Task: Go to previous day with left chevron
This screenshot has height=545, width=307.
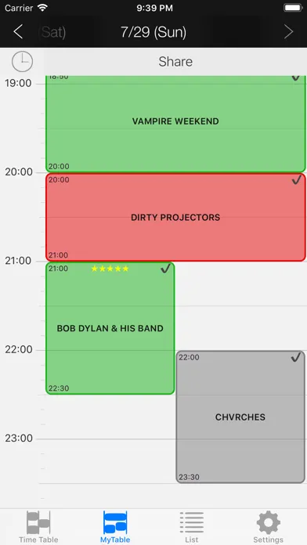Action: click(x=18, y=32)
